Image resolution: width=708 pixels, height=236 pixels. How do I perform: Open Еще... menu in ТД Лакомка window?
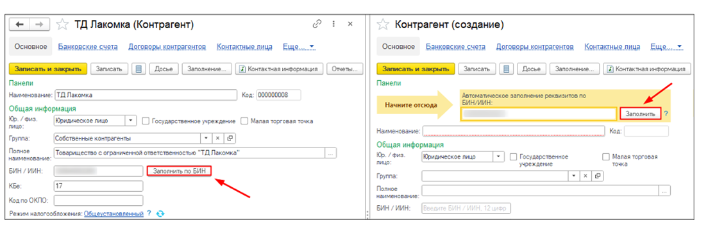298,46
